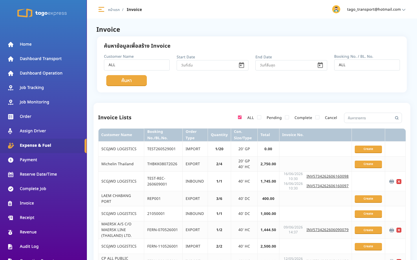This screenshot has height=260, width=417.
Task: Click the Start Date input field
Action: coord(213,65)
